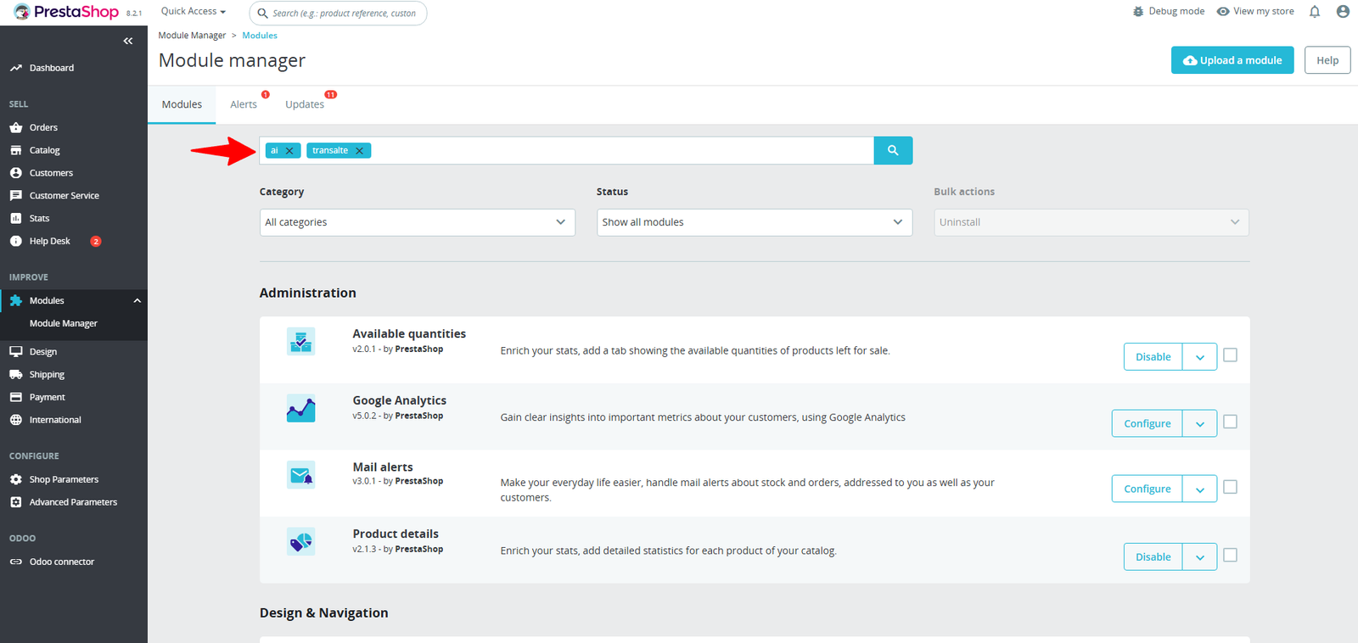Select the Google Analytics module checkbox
The image size is (1358, 643).
click(1230, 422)
